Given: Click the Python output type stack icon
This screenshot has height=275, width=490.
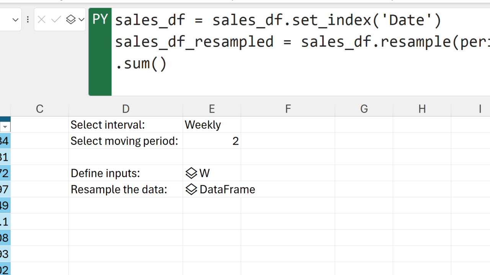Looking at the screenshot, I should [x=71, y=19].
